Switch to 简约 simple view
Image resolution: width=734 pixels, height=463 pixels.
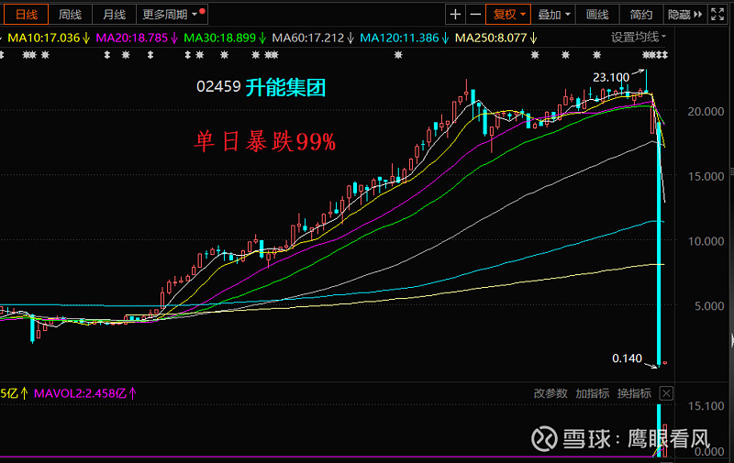pyautogui.click(x=640, y=15)
